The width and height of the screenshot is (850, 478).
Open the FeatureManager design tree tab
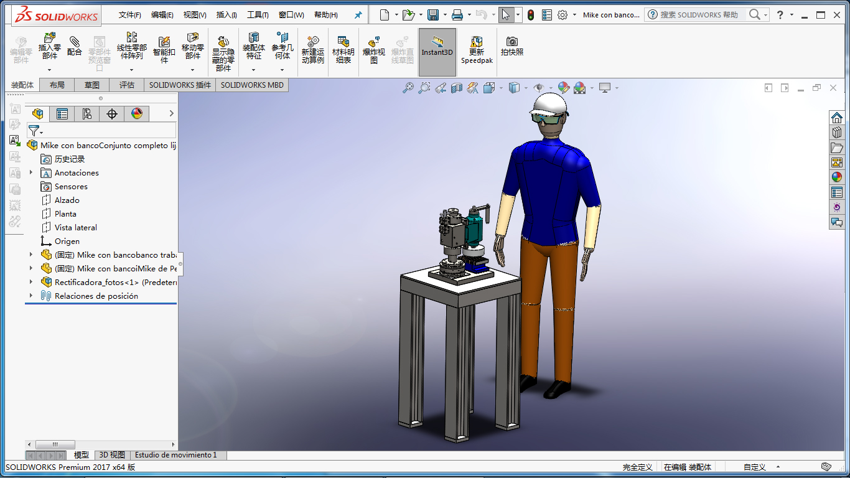pos(38,113)
